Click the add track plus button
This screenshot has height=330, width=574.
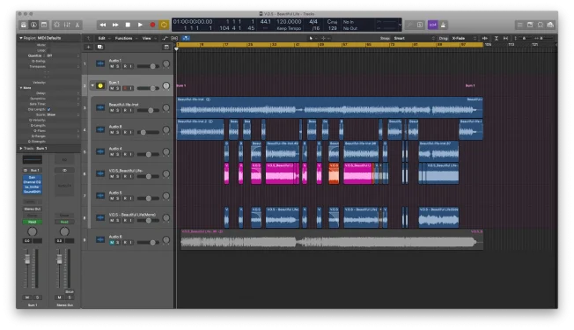point(88,47)
